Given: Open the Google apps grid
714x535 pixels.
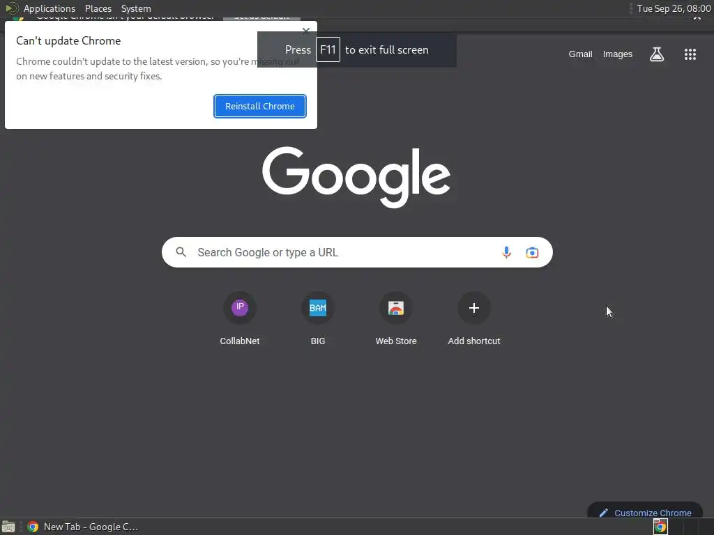Looking at the screenshot, I should tap(690, 54).
